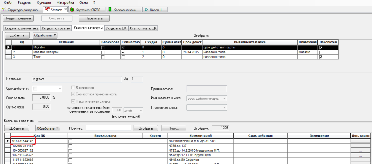Click ... button in row 916131544145
This screenshot has height=164, width=372.
pyautogui.click(x=360, y=141)
